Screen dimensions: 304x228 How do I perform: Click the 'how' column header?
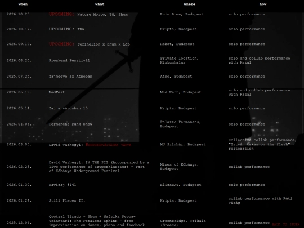click(263, 4)
